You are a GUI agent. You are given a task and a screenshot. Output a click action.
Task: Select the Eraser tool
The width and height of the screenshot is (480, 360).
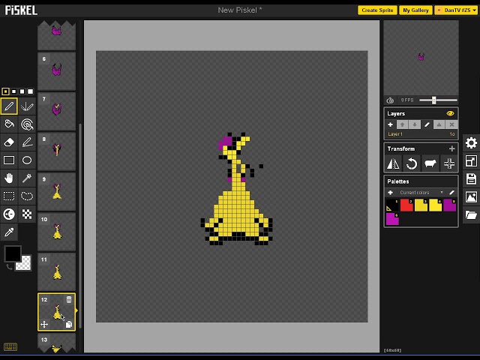[9, 142]
